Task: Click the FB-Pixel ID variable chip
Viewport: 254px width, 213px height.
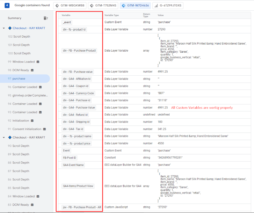Action: pos(70,158)
